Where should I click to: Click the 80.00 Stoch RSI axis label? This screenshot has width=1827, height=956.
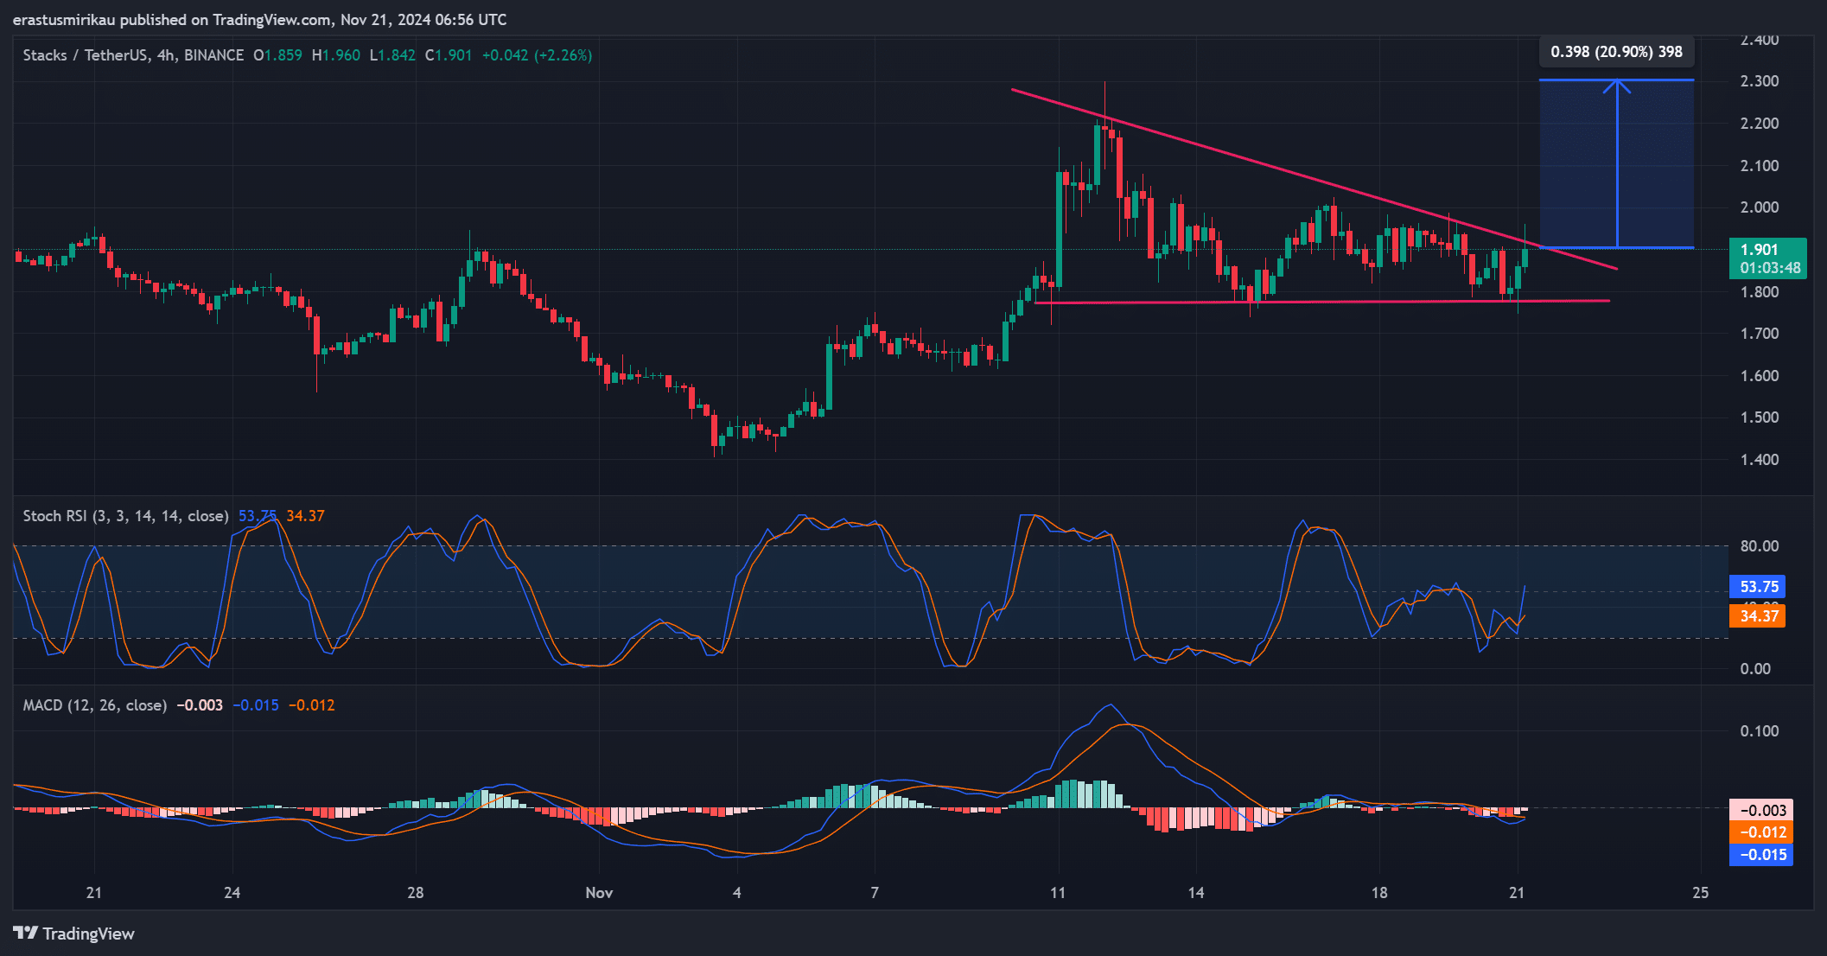pos(1760,546)
